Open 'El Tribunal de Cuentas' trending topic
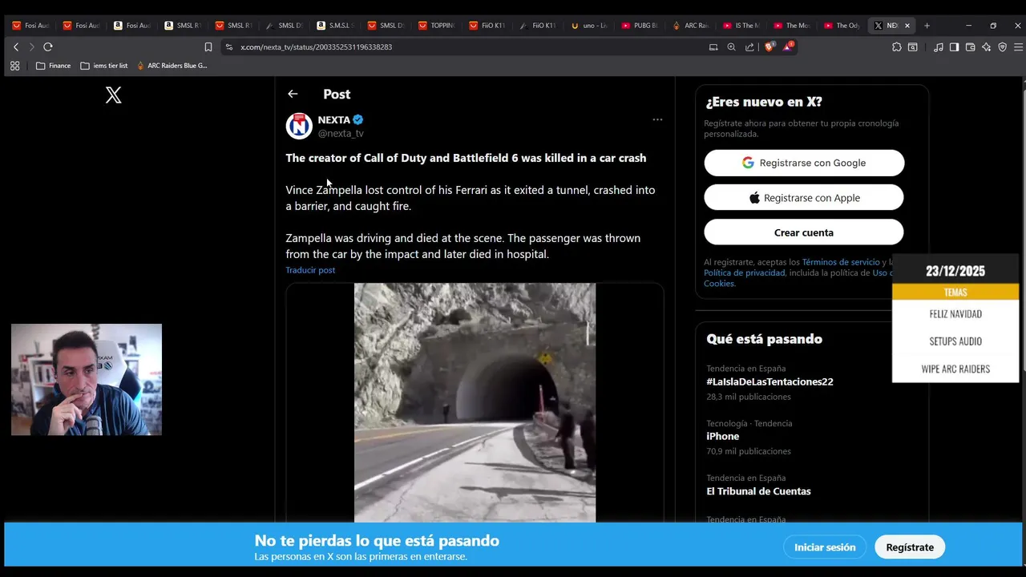The width and height of the screenshot is (1026, 577). [x=758, y=491]
